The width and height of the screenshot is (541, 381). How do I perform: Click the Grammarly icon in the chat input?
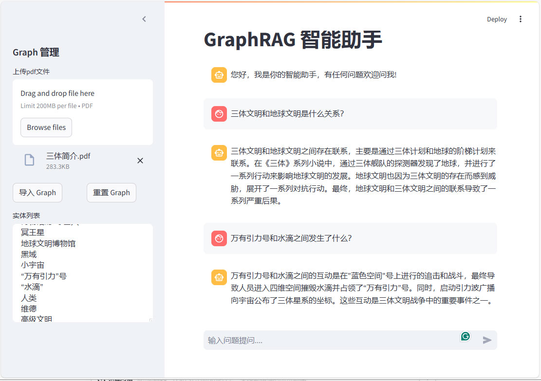[x=465, y=336]
